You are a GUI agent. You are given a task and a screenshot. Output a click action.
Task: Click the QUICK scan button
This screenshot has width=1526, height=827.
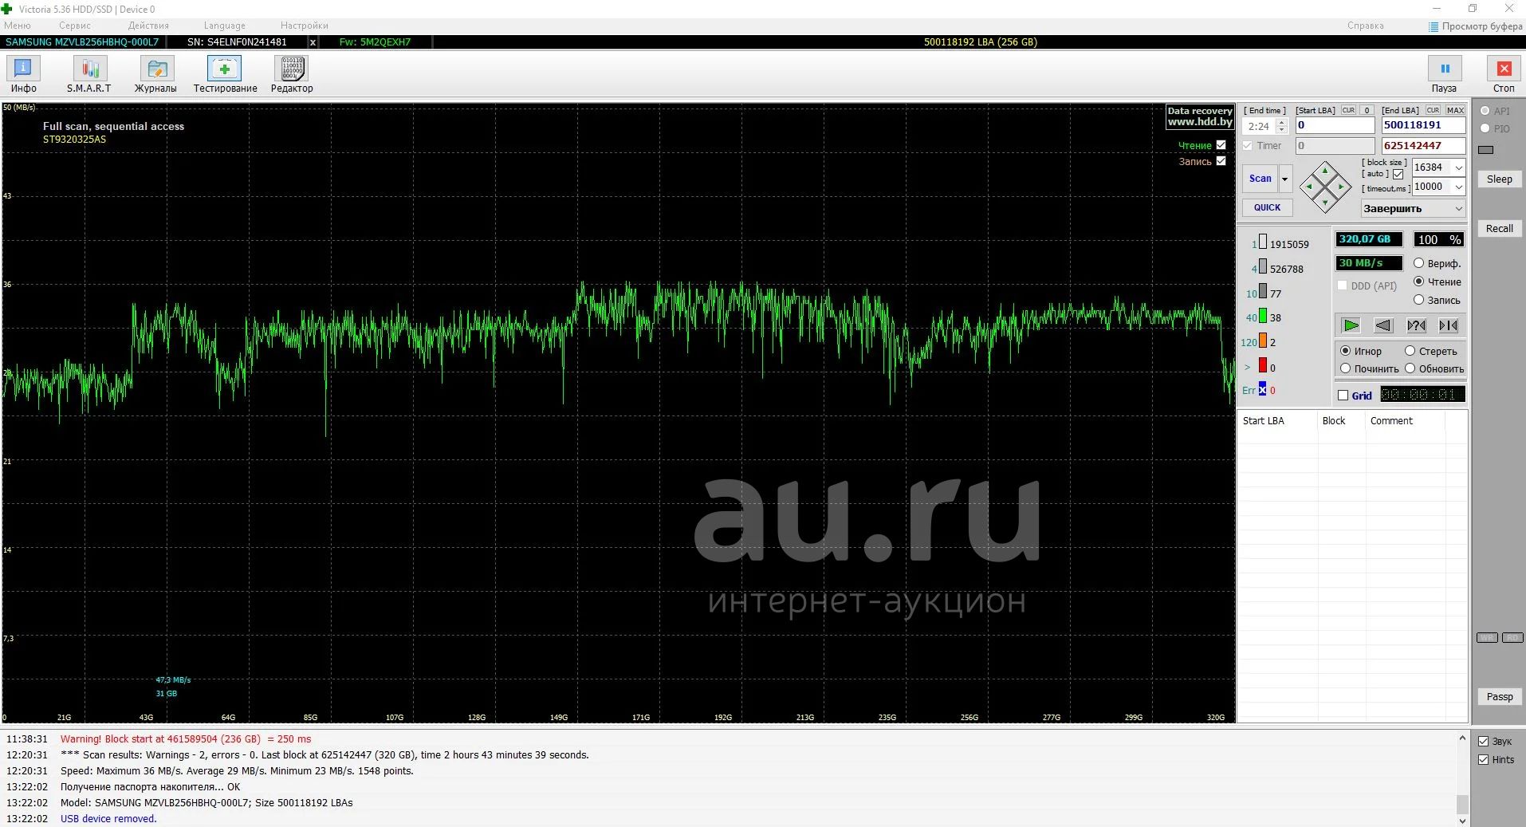[x=1267, y=207]
